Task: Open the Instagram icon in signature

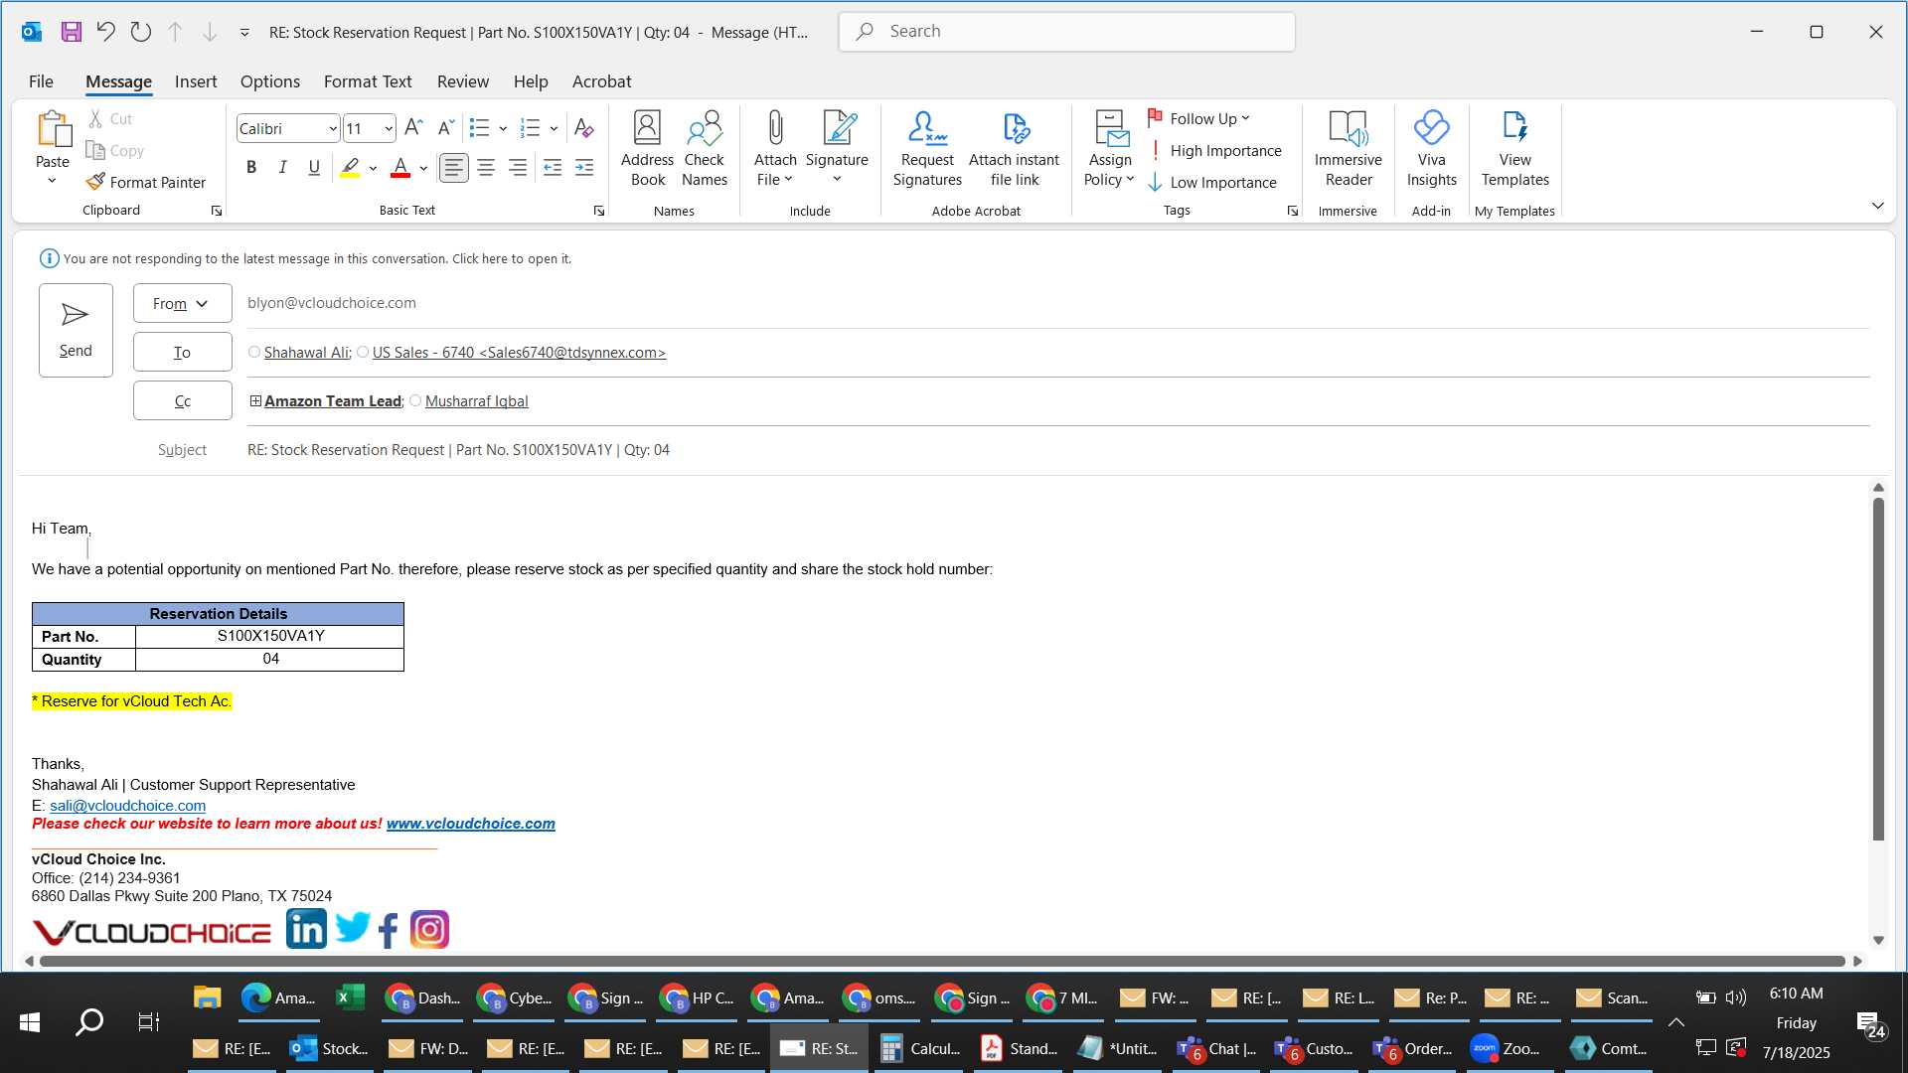Action: point(429,930)
